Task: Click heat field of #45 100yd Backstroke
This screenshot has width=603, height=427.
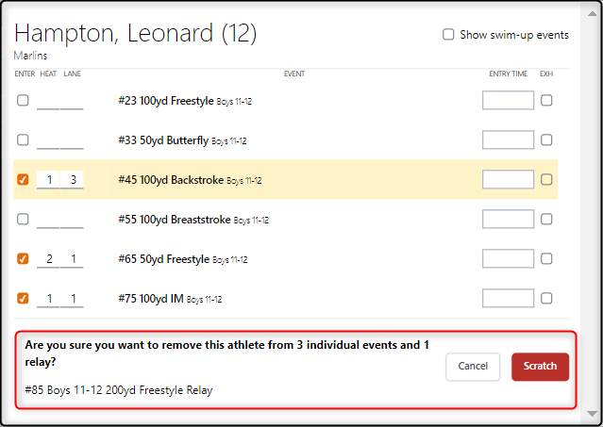Action: pyautogui.click(x=48, y=180)
